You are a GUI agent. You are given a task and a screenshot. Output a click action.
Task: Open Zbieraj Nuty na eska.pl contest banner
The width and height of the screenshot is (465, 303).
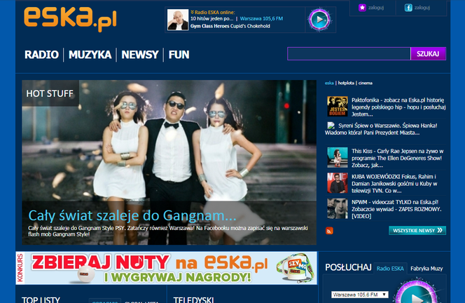tap(167, 268)
